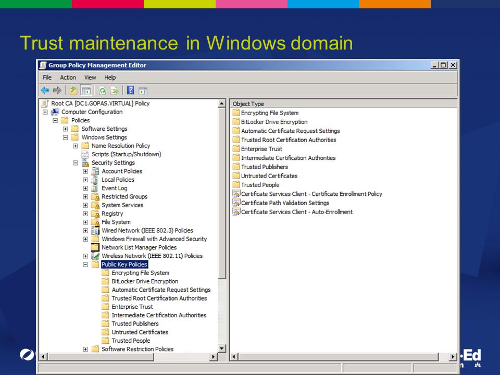Click the gray Forward arrow toolbar icon
This screenshot has height=375, width=500.
57,91
